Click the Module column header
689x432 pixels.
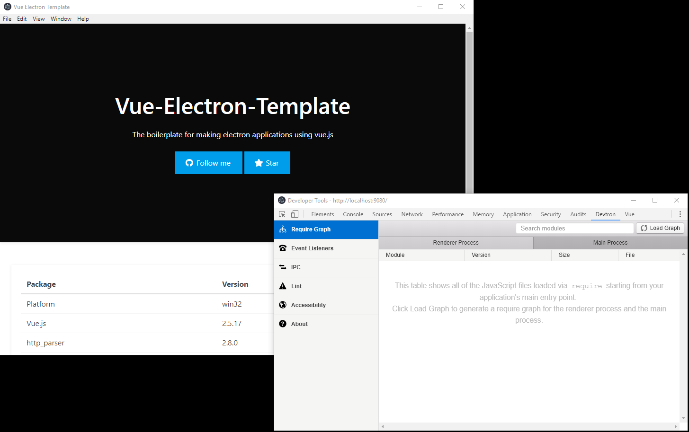[x=421, y=255]
